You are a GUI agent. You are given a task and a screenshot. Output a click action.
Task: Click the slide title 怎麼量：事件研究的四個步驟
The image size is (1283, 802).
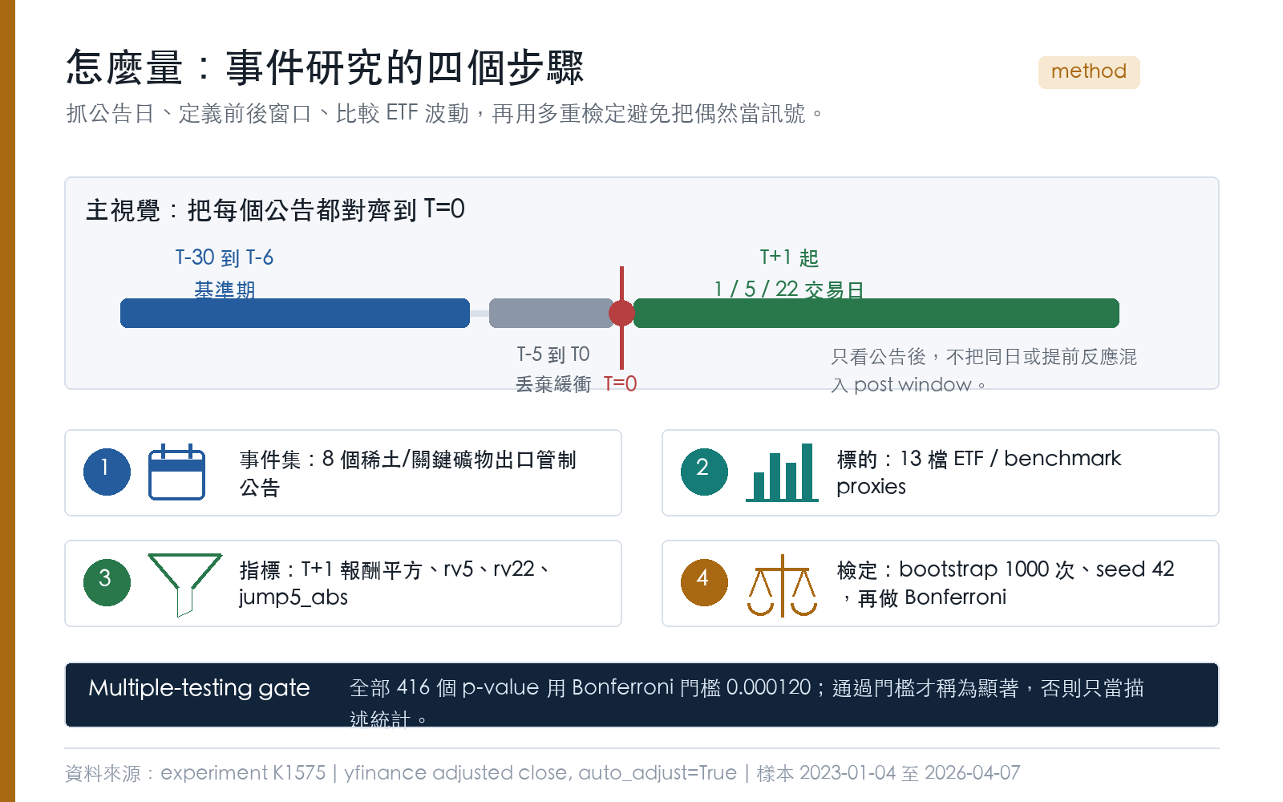pos(326,67)
